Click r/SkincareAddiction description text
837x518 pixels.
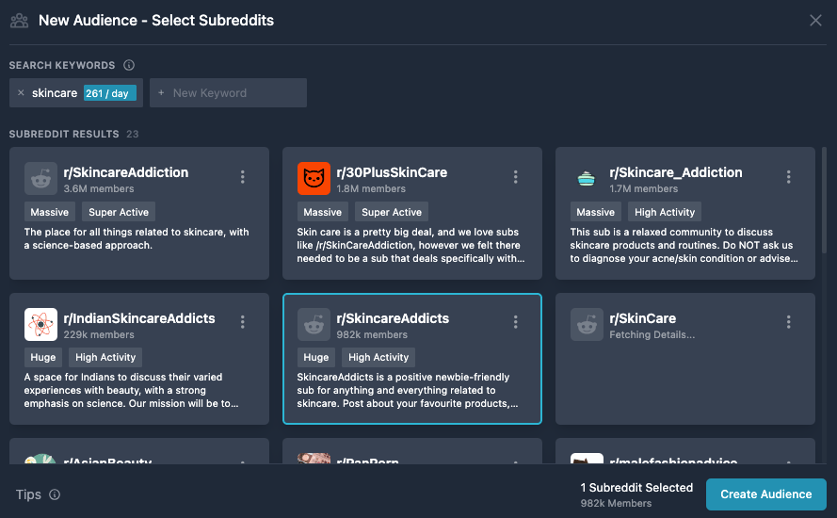(137, 238)
